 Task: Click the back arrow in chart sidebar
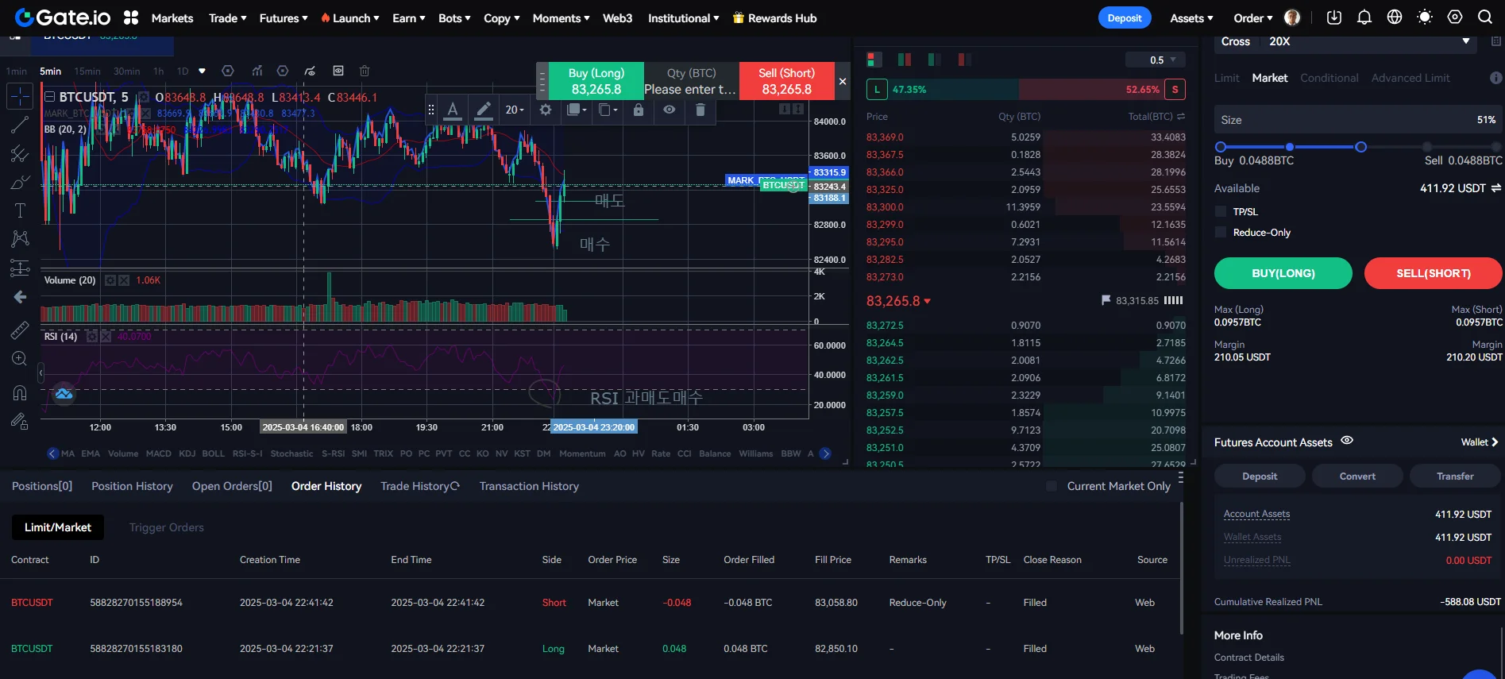tap(20, 297)
